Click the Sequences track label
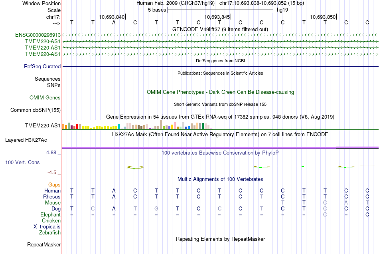379x254 pixels. tap(47, 79)
